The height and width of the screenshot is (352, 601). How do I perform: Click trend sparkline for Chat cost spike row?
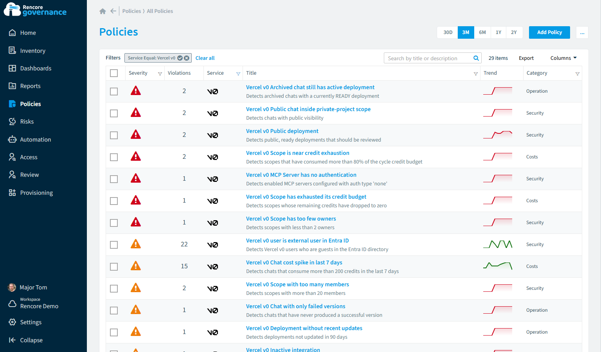(x=498, y=266)
